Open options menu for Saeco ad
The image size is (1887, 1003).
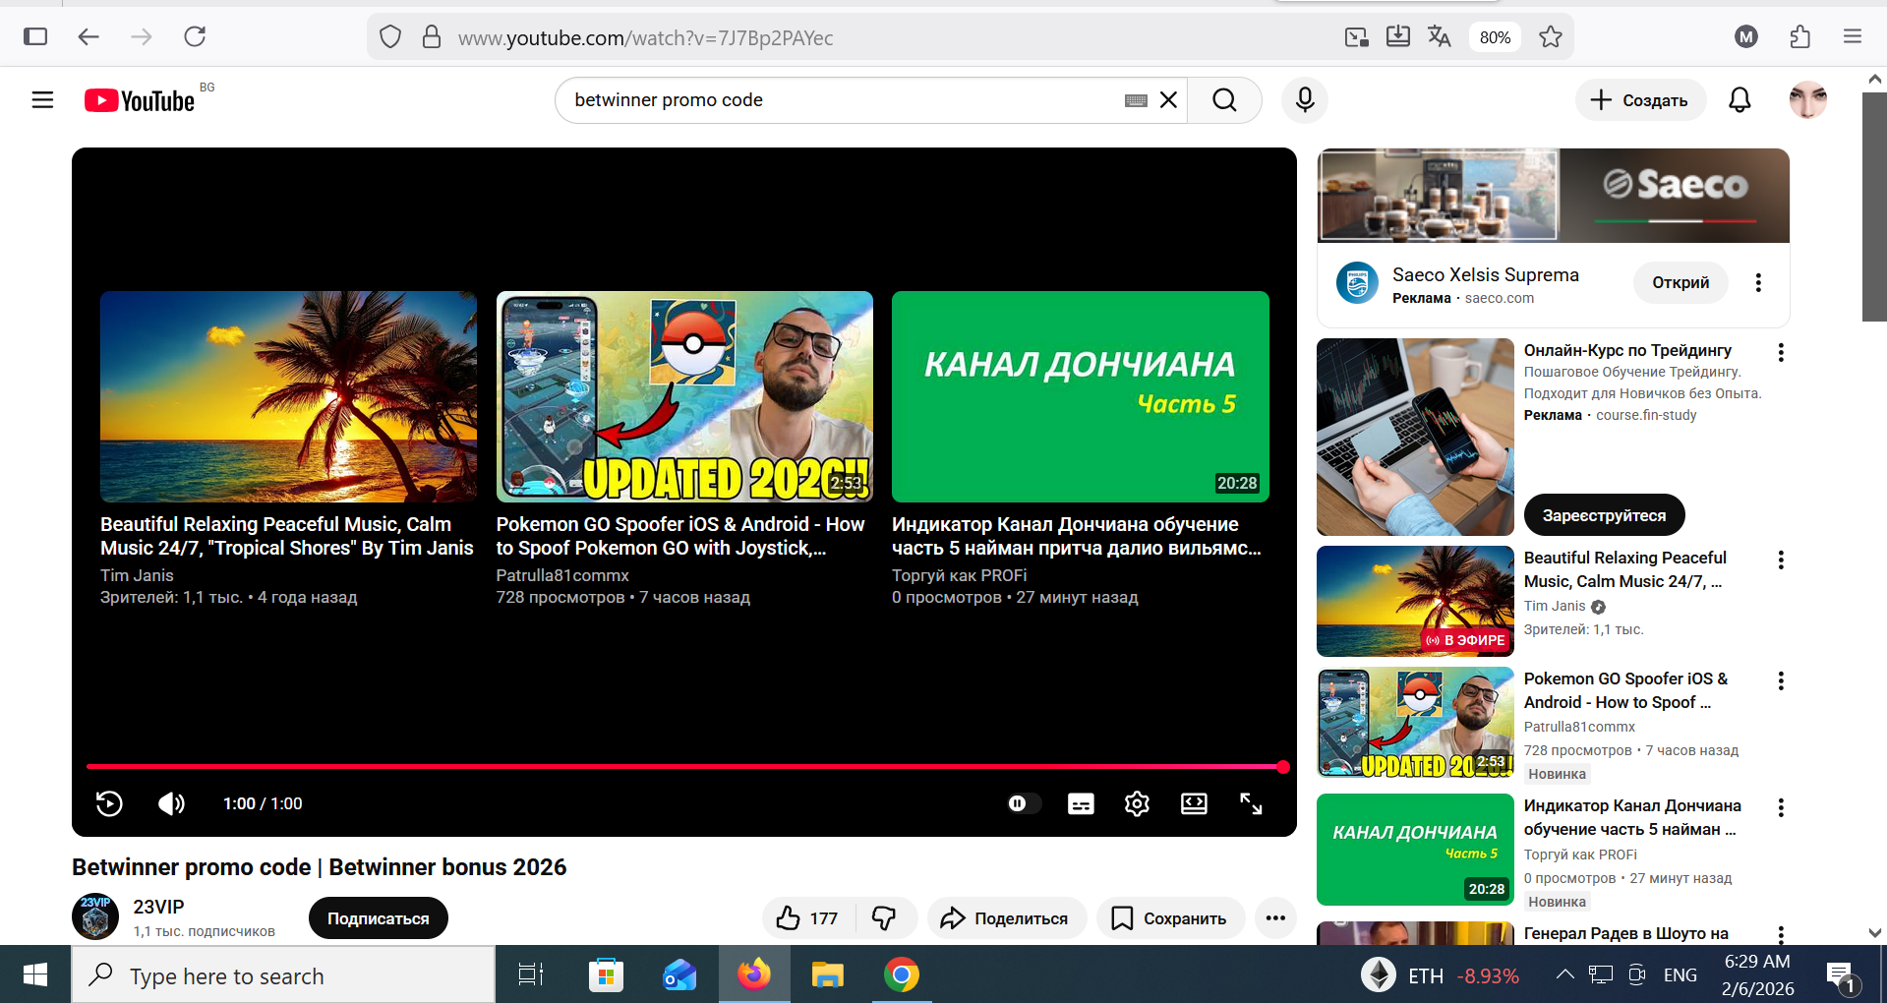pyautogui.click(x=1758, y=283)
